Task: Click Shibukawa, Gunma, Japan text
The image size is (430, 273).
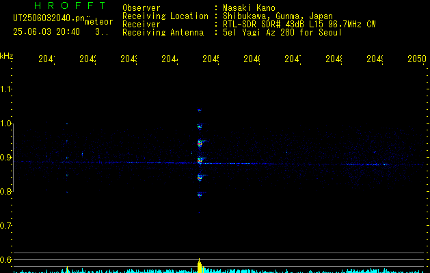Action: tap(278, 16)
